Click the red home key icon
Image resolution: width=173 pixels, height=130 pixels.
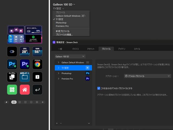(x=25, y=90)
